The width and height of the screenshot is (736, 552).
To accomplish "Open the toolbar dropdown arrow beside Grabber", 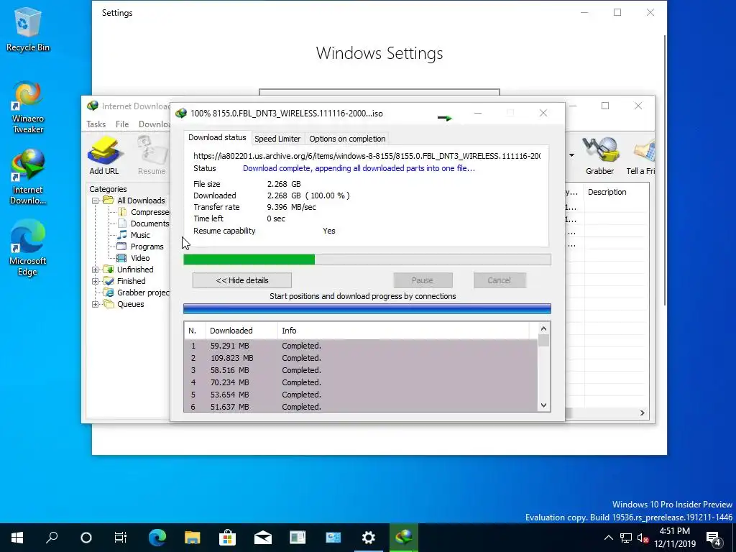I will click(x=571, y=155).
